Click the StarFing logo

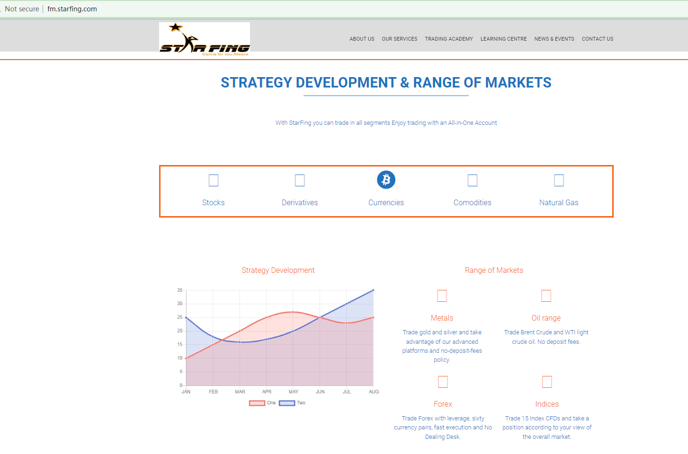(x=205, y=39)
